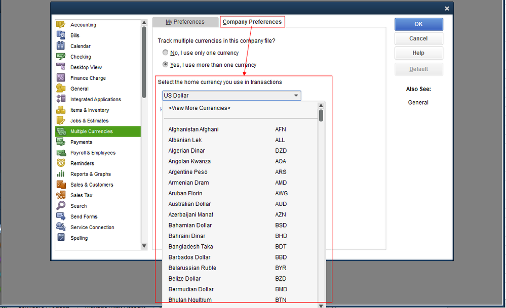This screenshot has height=308, width=506.
Task: Choose Bahraini Dinar currency
Action: coord(241,236)
